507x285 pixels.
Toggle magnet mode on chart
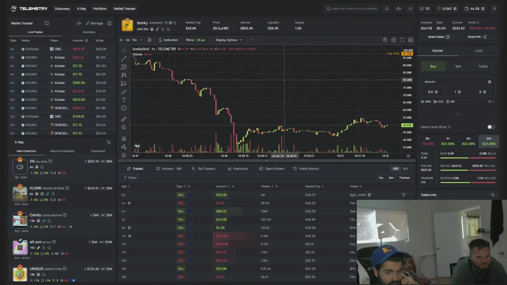[x=124, y=139]
